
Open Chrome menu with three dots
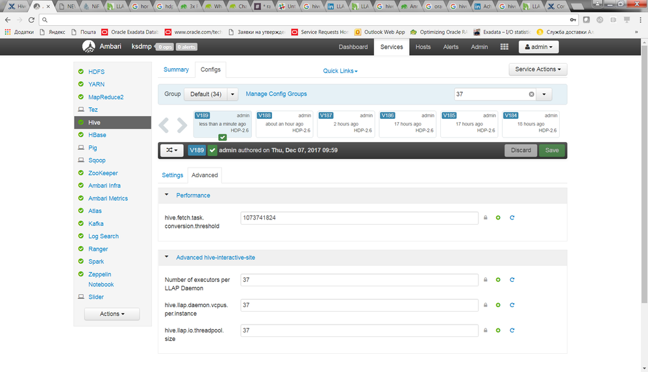(641, 20)
